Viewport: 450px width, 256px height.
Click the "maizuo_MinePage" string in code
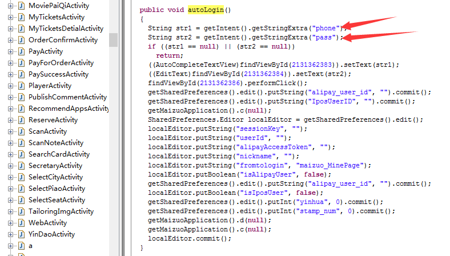[331, 166]
